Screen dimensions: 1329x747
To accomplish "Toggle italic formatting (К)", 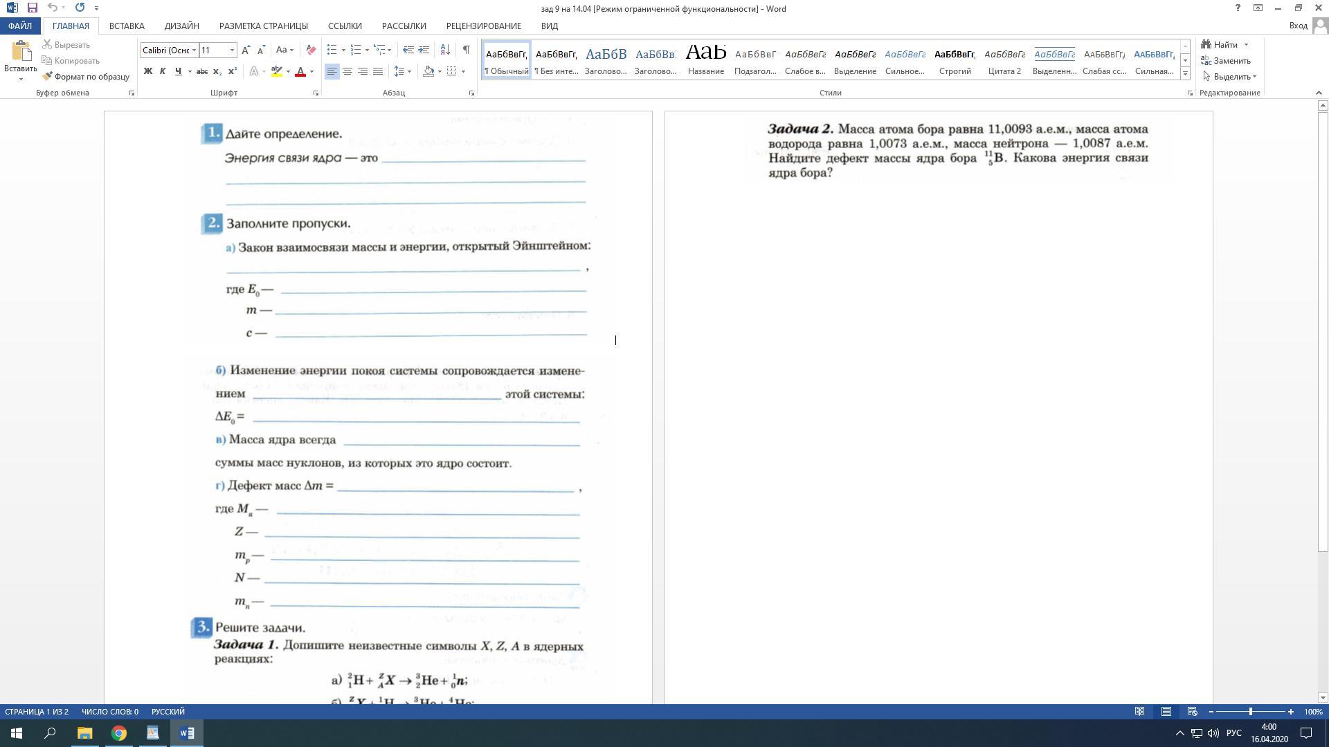I will [163, 71].
